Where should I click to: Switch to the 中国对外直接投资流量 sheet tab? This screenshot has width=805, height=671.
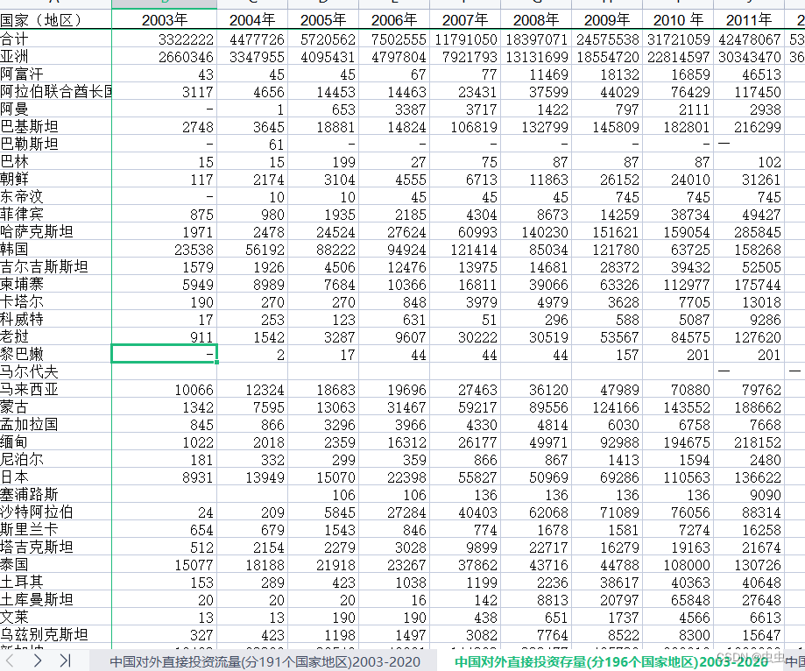point(265,662)
